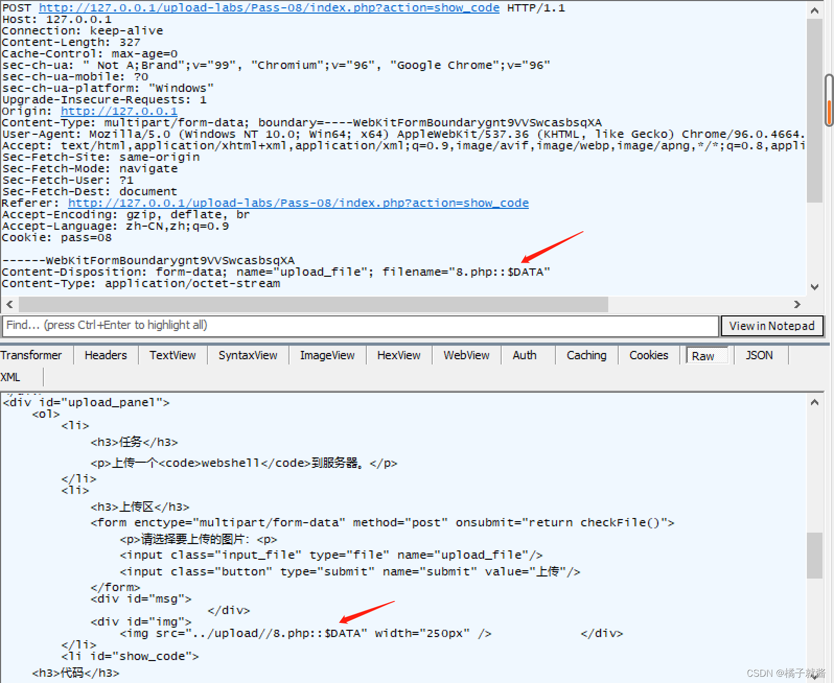Click the Sec-Fetch-Dest: document line
Image resolution: width=834 pixels, height=683 pixels.
(x=89, y=192)
